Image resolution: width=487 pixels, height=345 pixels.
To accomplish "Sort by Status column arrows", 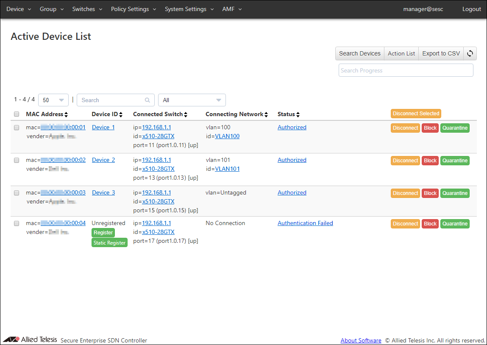I will [x=298, y=114].
